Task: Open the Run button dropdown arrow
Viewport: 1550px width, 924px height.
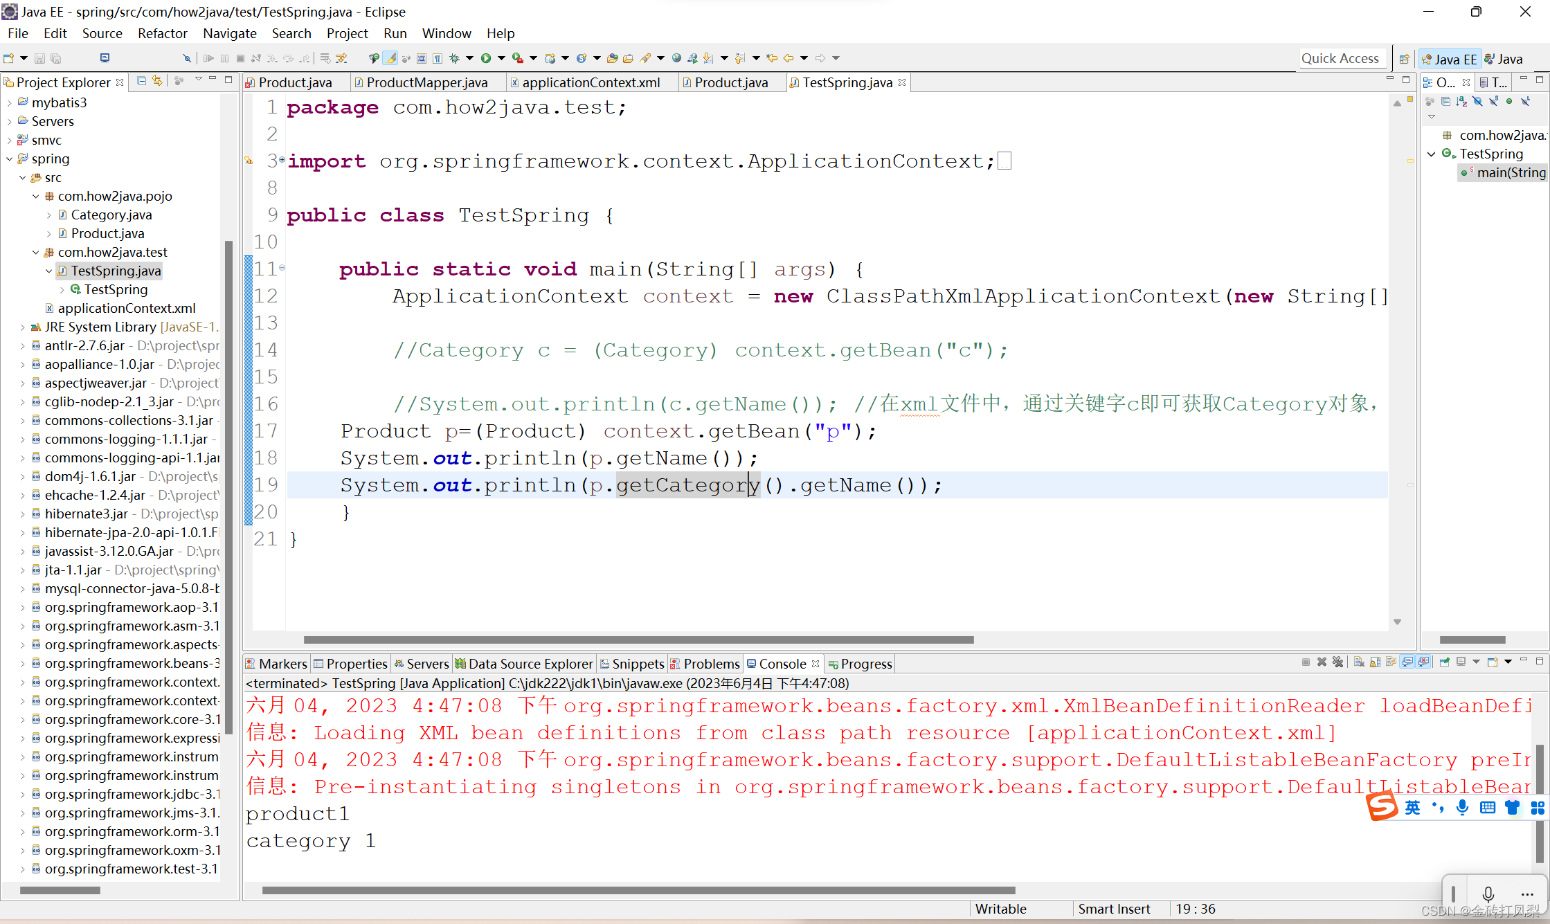Action: click(501, 58)
